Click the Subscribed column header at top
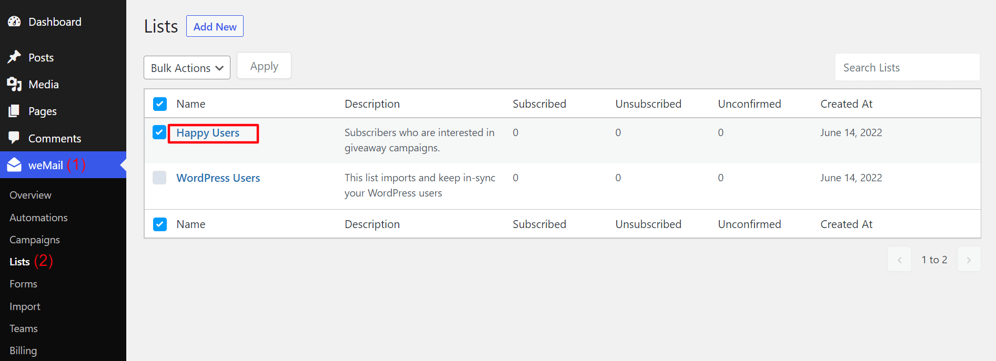Image resolution: width=996 pixels, height=361 pixels. 539,104
